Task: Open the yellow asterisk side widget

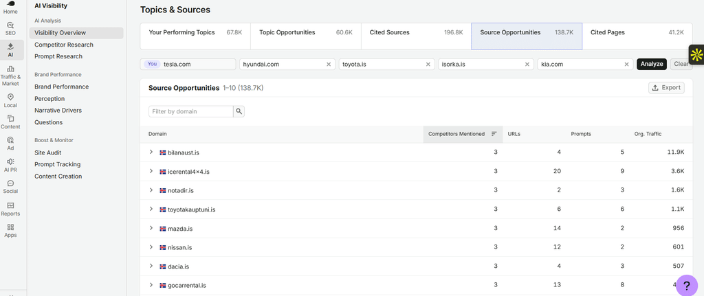Action: pos(696,55)
